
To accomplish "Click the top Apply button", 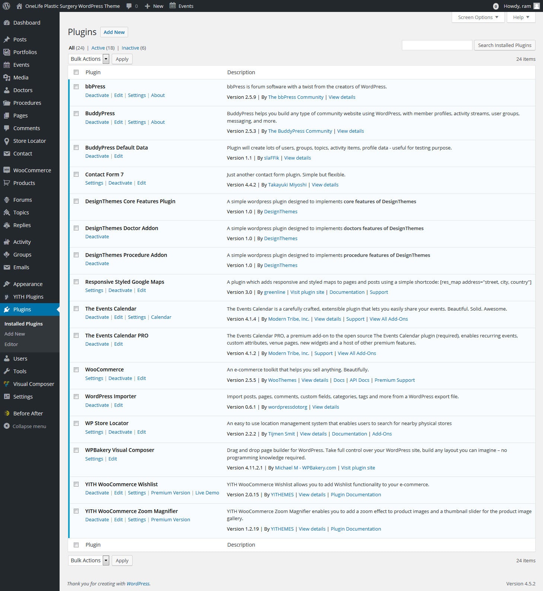I will [x=122, y=59].
